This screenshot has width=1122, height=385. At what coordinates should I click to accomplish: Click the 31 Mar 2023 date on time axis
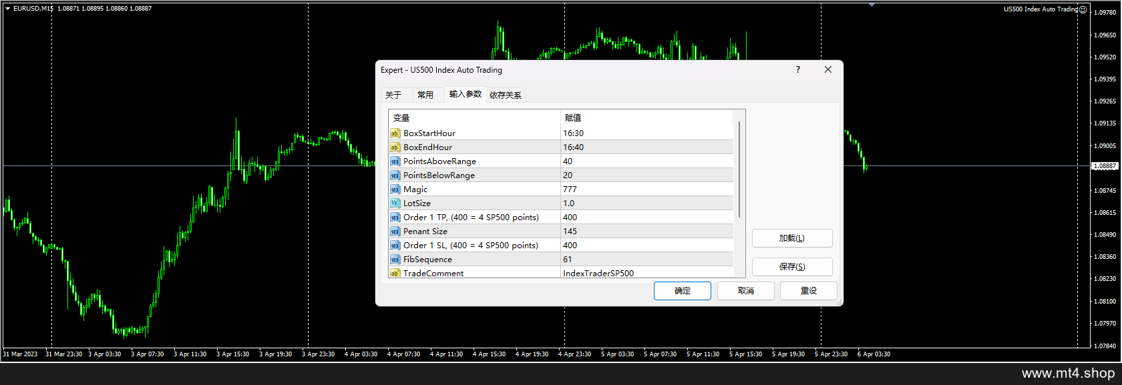coord(20,354)
